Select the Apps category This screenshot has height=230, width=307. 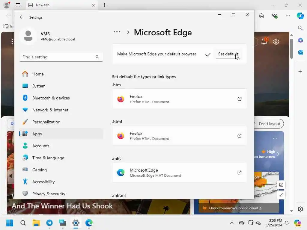point(61,134)
